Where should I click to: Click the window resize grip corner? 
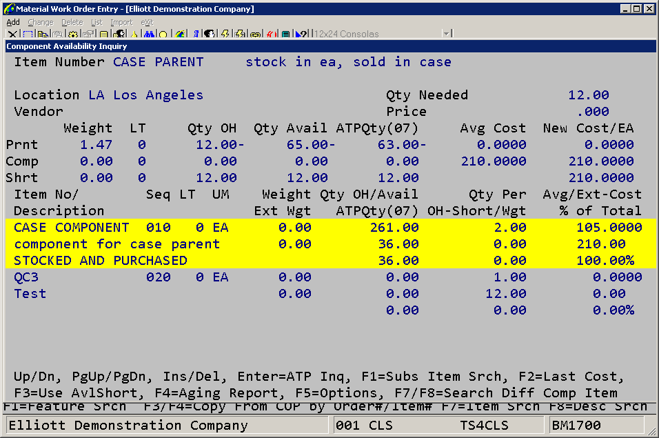click(652, 431)
